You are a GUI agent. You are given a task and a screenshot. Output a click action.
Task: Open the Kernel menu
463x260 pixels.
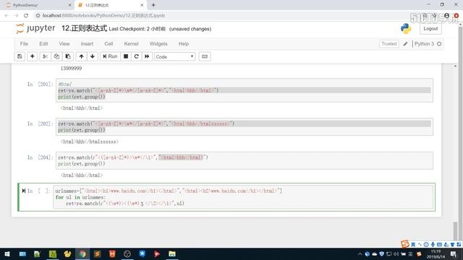(x=131, y=43)
